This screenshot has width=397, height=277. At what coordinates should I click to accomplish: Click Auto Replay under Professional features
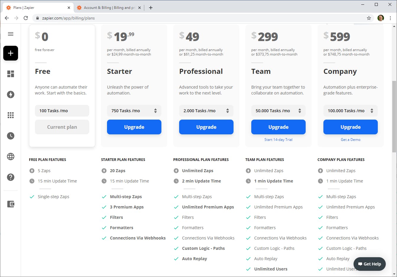pos(195,259)
